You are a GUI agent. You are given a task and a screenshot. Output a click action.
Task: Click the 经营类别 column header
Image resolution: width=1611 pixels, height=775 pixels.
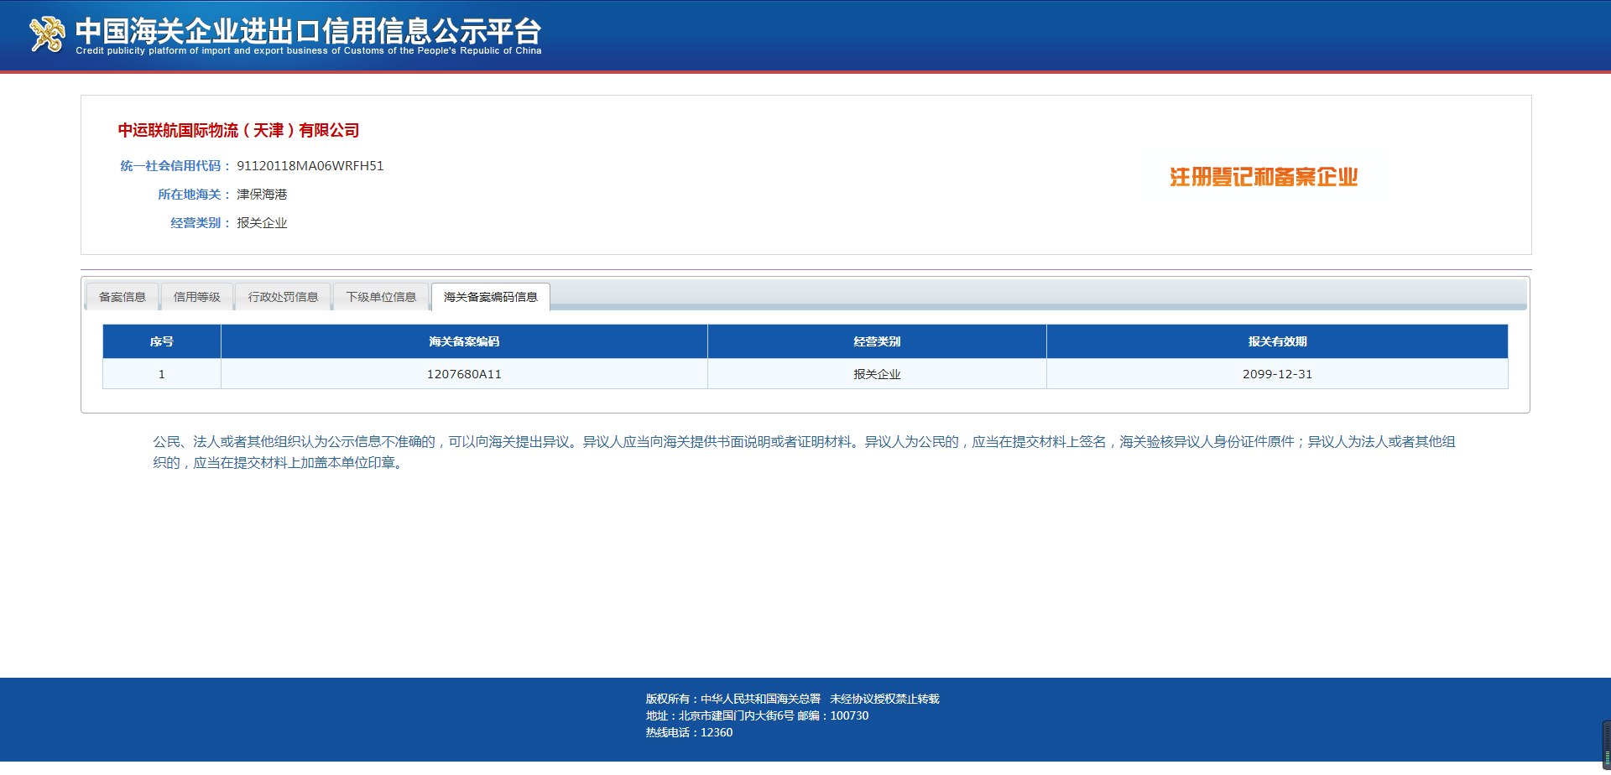(x=877, y=341)
